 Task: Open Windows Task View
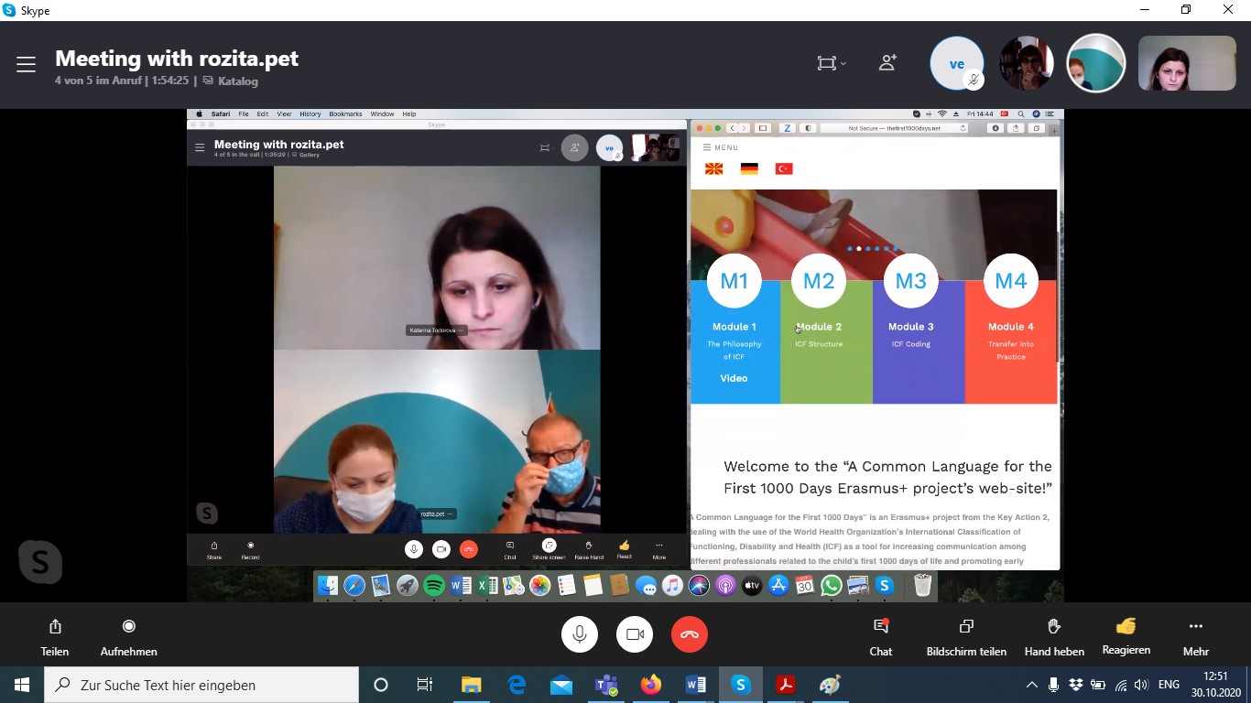pyautogui.click(x=425, y=685)
